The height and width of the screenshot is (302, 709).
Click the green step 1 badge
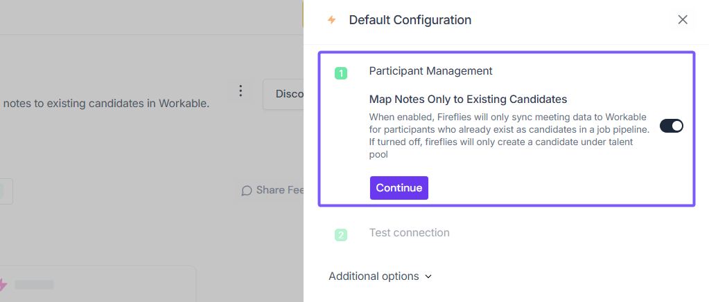[341, 73]
